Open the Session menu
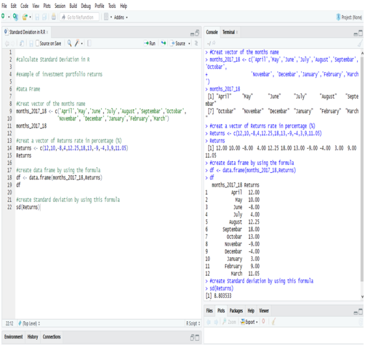Image resolution: width=365 pixels, height=345 pixels. click(x=60, y=5)
